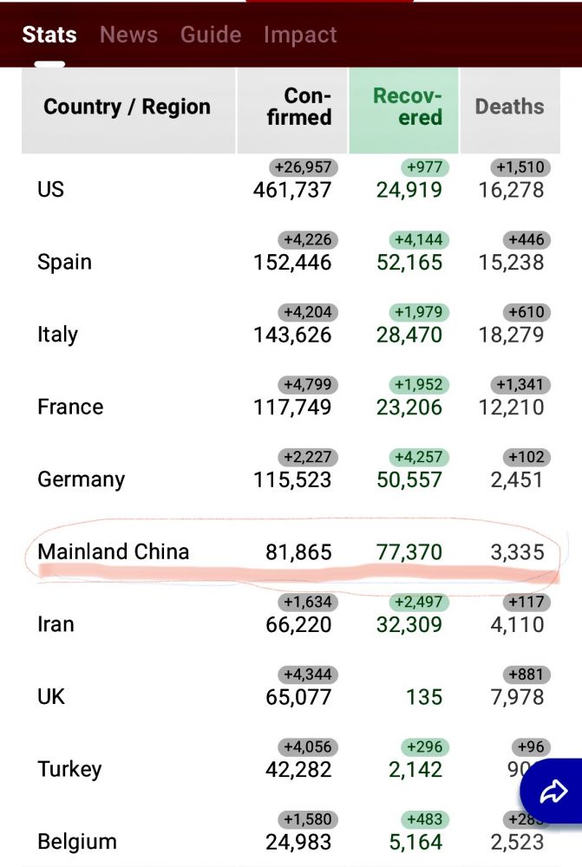This screenshot has width=582, height=867.
Task: Select Spain in the country list
Action: pos(64,263)
